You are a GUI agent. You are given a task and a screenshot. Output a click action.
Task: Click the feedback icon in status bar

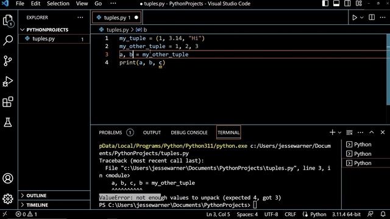point(370,214)
